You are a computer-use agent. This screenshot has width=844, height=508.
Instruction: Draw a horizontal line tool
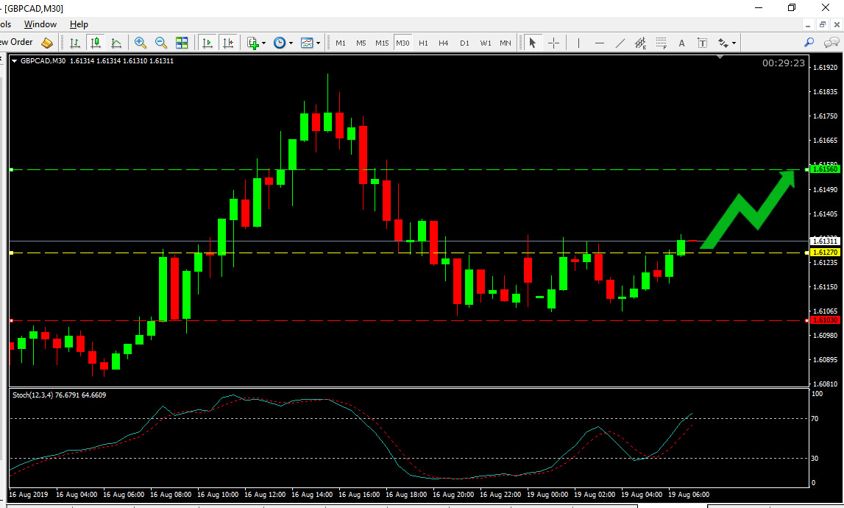(600, 43)
